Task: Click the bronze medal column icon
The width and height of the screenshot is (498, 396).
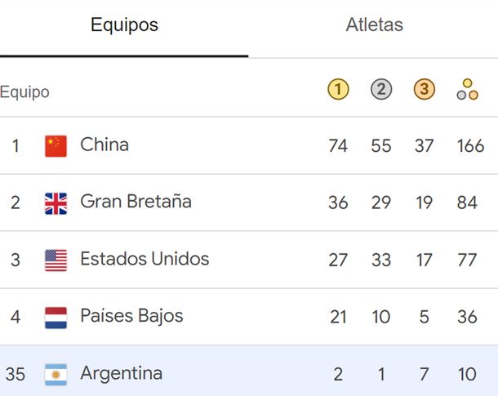Action: tap(425, 90)
